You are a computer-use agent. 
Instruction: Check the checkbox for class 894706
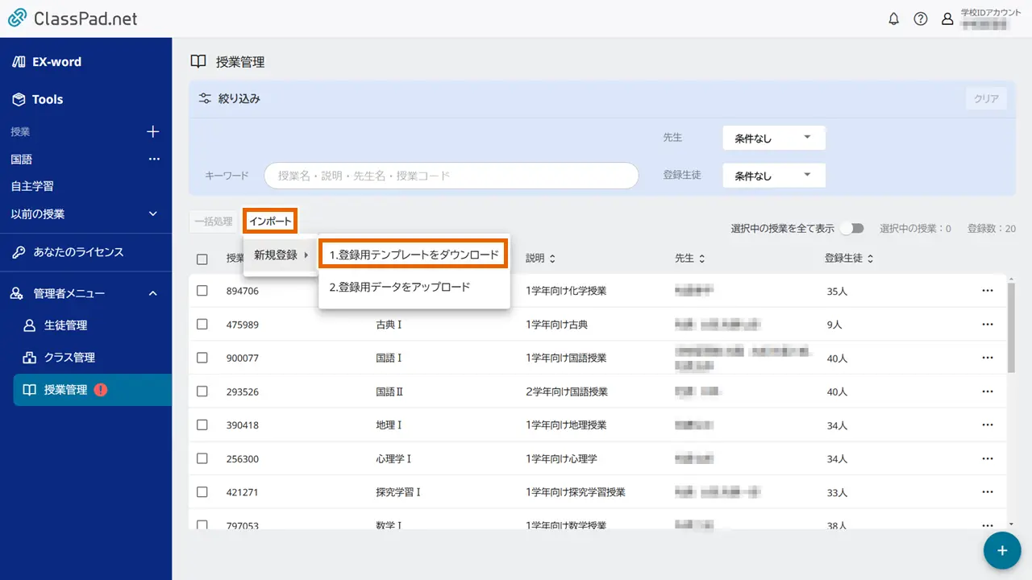tap(202, 291)
